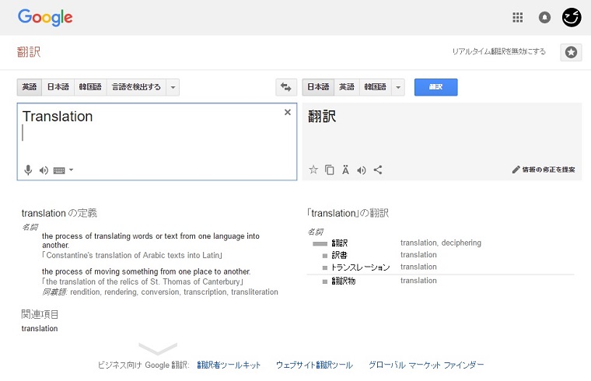The image size is (591, 381).
Task: Open the Google apps grid
Action: (x=517, y=17)
